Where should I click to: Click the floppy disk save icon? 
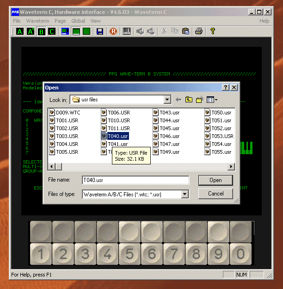pyautogui.click(x=100, y=31)
